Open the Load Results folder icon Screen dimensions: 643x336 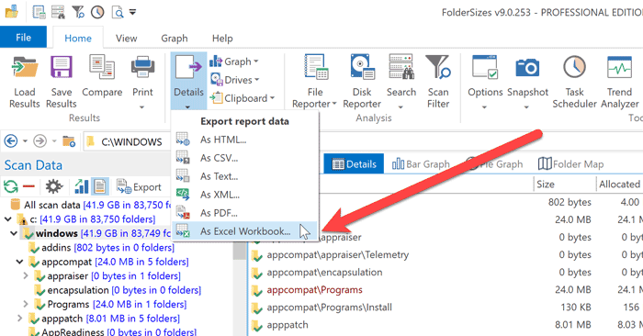pyautogui.click(x=25, y=68)
